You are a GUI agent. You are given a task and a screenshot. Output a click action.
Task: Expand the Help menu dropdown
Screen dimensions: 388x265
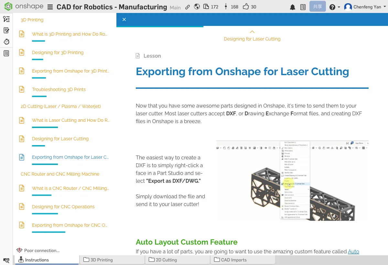tap(334, 7)
